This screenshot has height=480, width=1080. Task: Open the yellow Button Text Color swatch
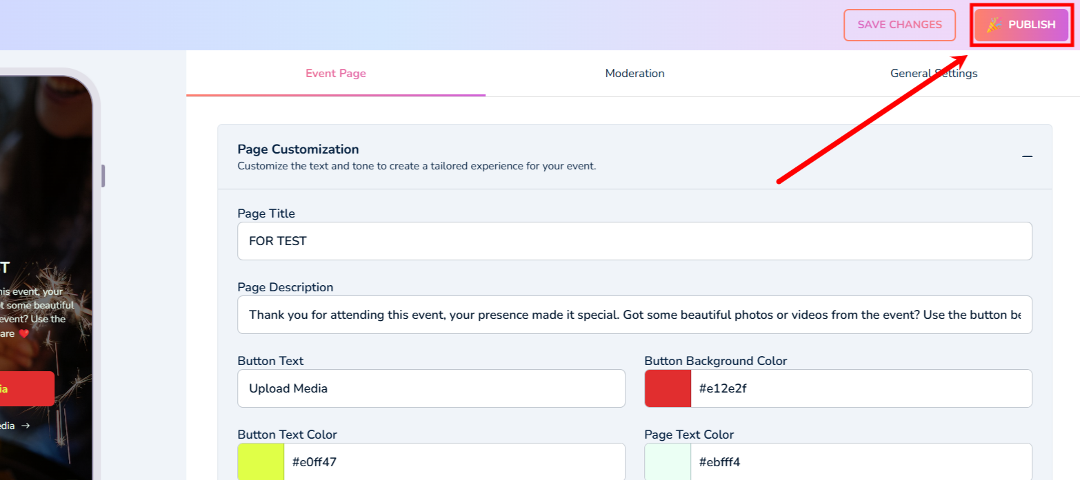(x=261, y=462)
